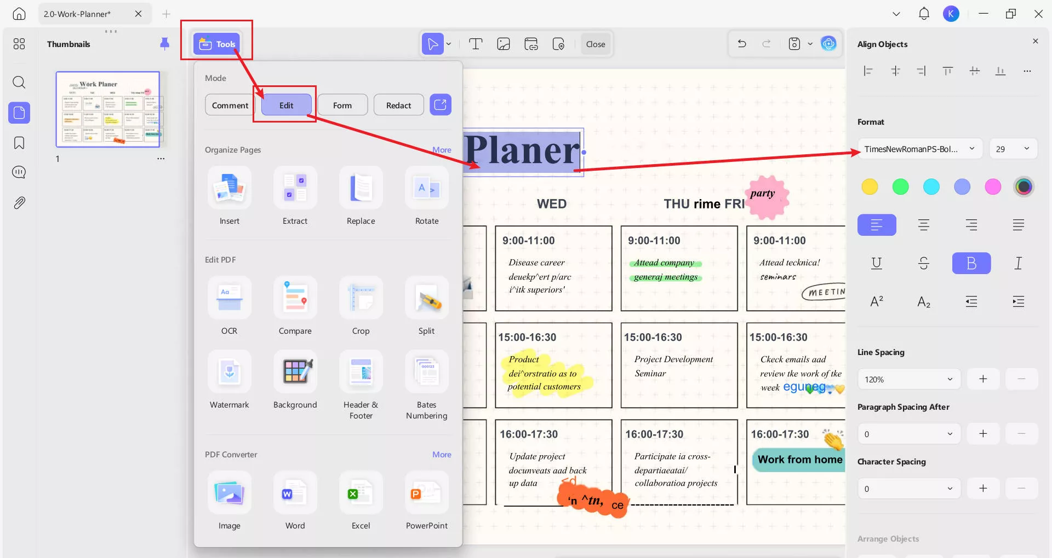Set text alignment to left
1052x558 pixels.
[x=877, y=225]
